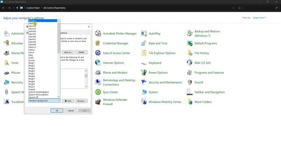This screenshot has width=281, height=158.
Task: Click the Back arrow in address bar
Action: 4,8
